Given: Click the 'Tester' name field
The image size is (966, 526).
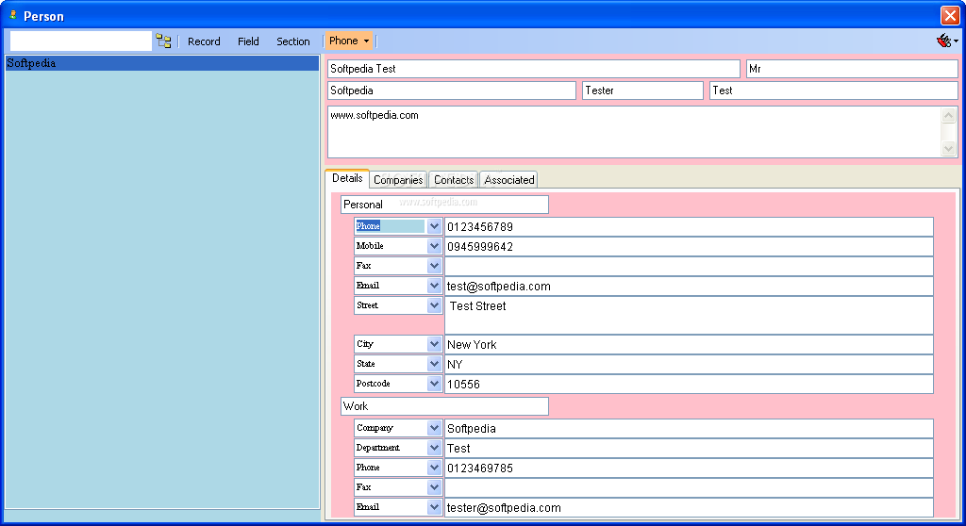Looking at the screenshot, I should coord(642,90).
